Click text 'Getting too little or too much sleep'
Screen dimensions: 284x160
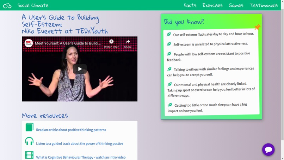click(x=200, y=105)
